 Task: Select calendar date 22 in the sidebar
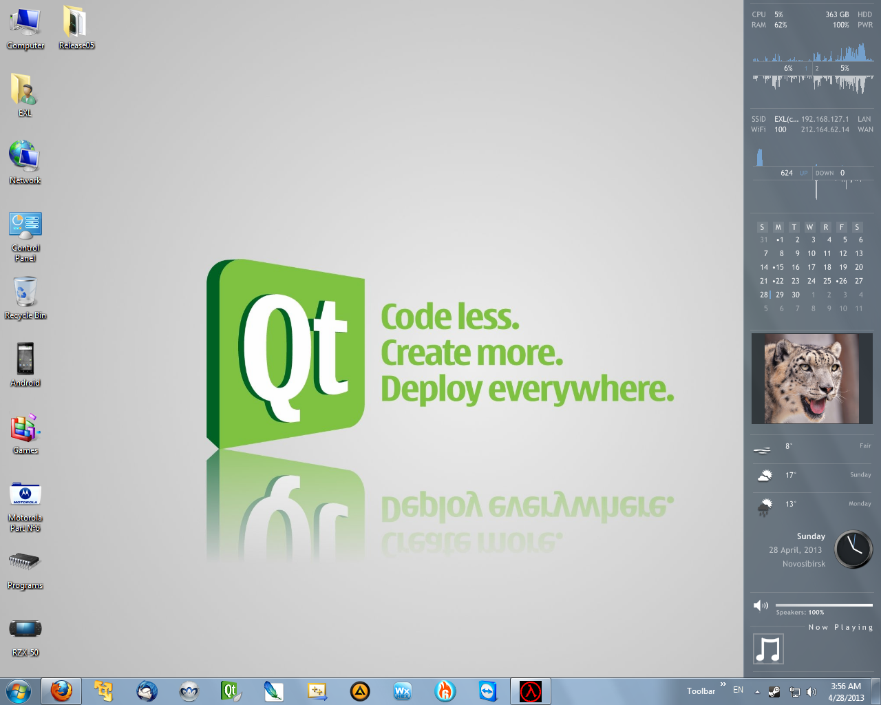(x=778, y=281)
